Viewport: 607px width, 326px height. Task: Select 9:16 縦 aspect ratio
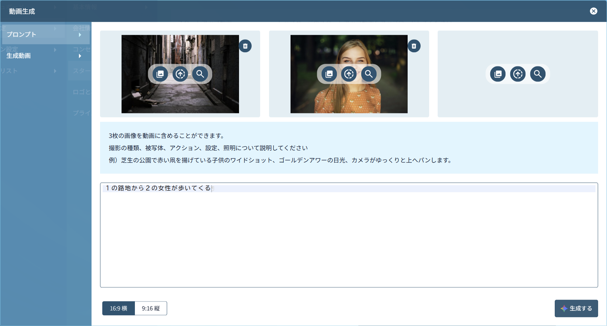[x=151, y=308]
